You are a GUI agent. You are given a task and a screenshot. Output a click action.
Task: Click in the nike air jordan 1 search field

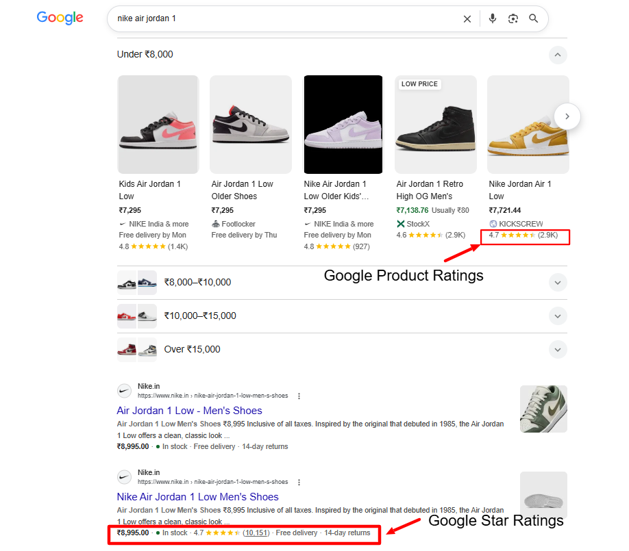point(285,19)
